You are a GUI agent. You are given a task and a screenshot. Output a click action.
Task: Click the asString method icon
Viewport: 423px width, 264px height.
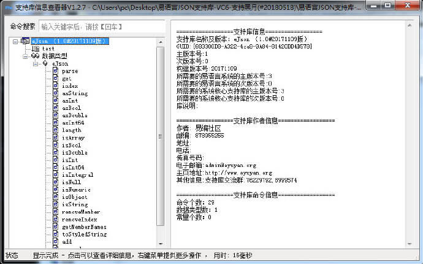(x=56, y=93)
